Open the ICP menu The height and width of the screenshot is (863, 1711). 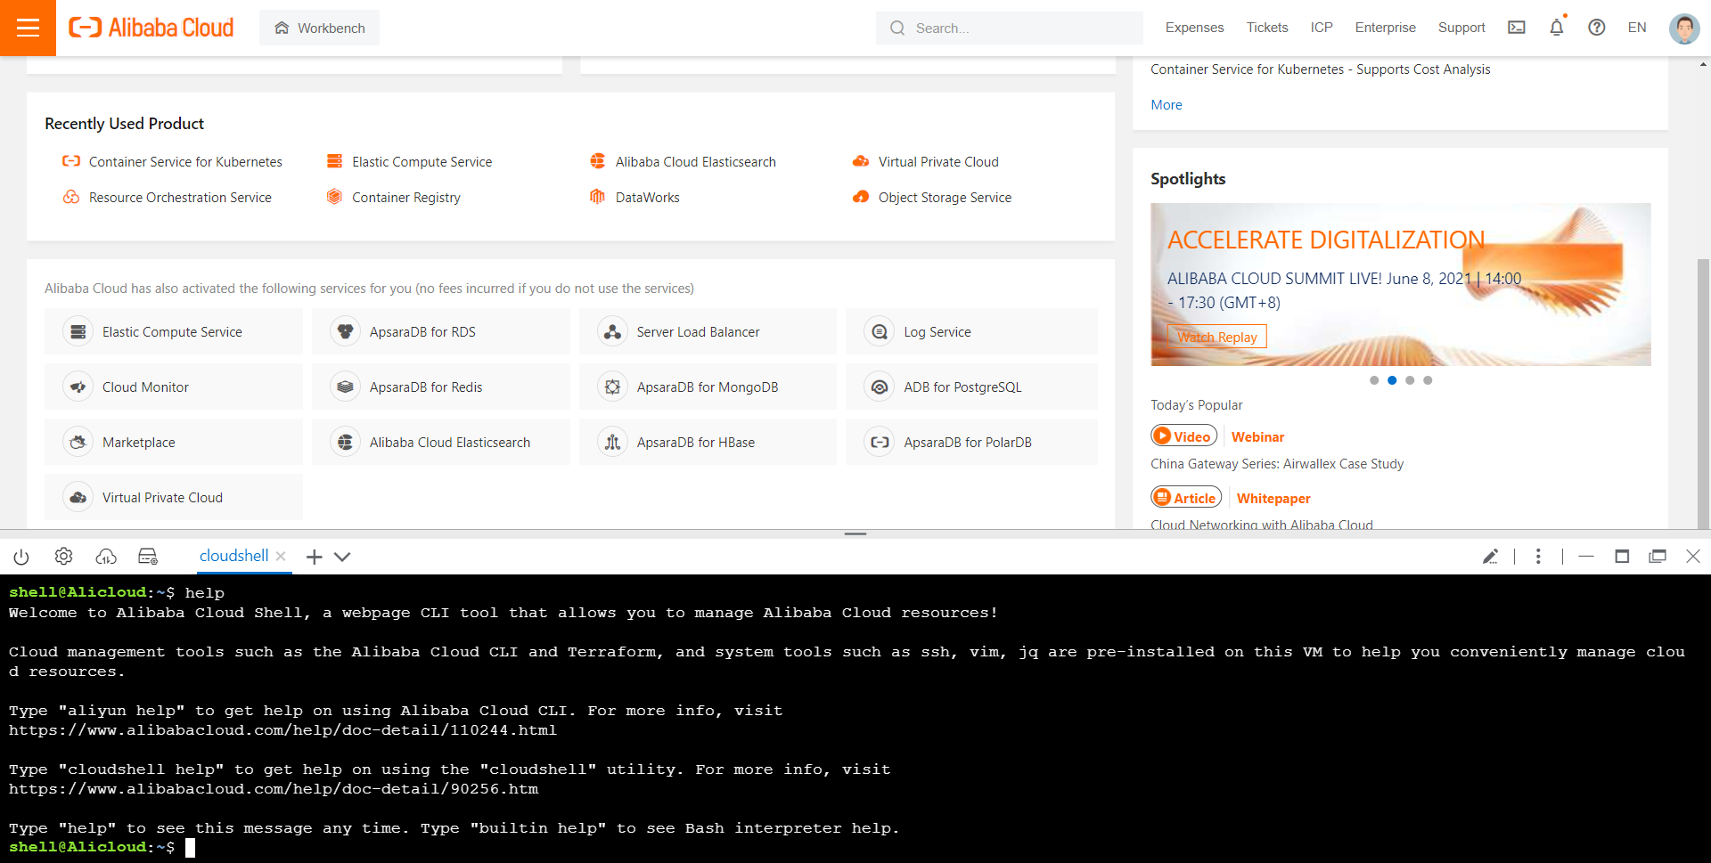1322,28
